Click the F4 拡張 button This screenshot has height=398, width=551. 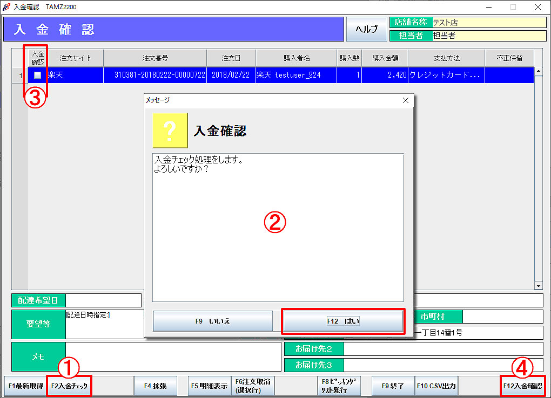click(155, 386)
